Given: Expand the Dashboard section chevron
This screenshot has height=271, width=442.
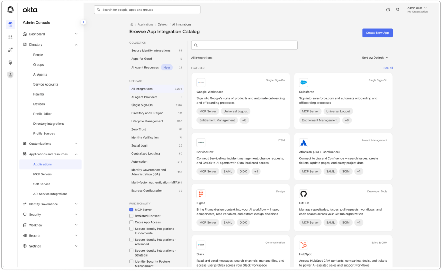Looking at the screenshot, I should pos(76,34).
